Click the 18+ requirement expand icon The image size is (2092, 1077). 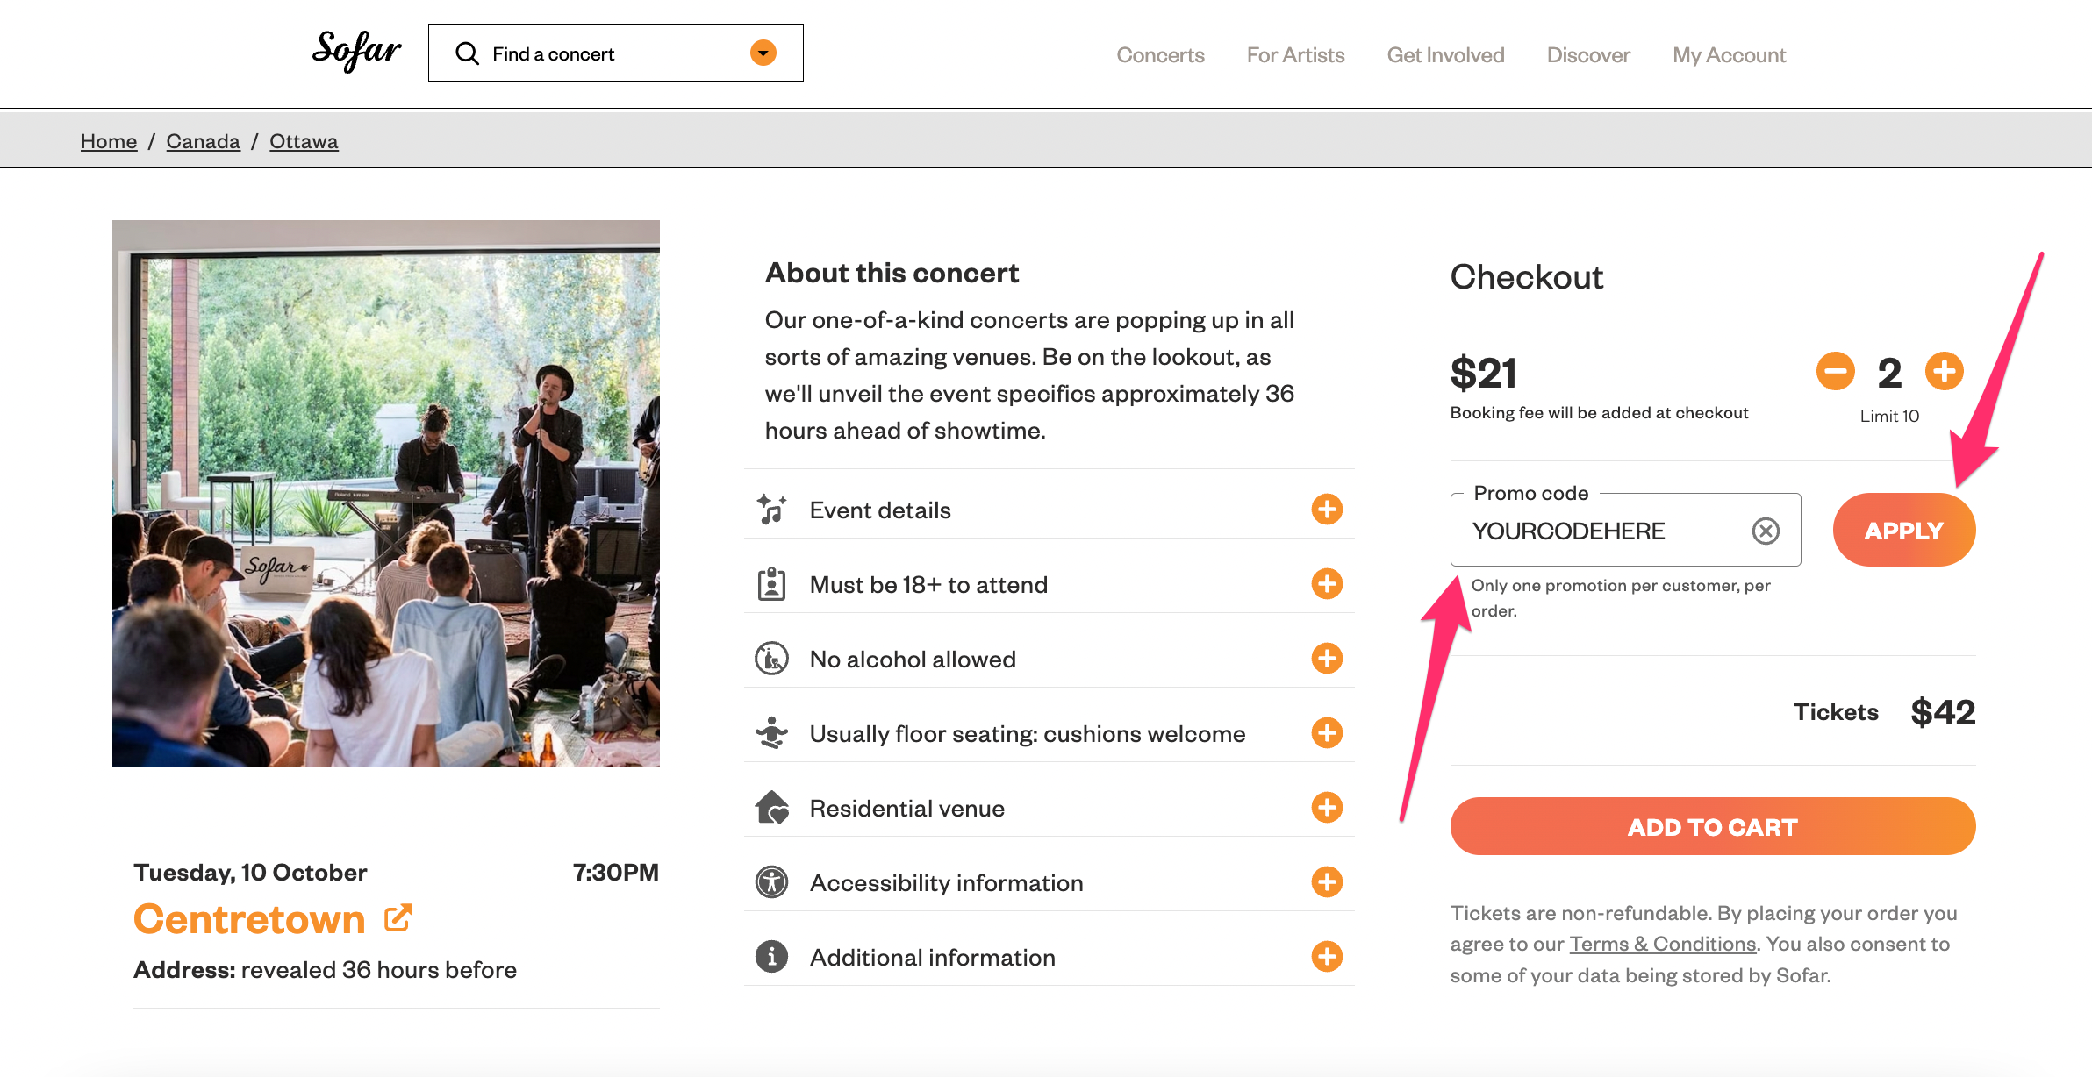[x=1326, y=582]
